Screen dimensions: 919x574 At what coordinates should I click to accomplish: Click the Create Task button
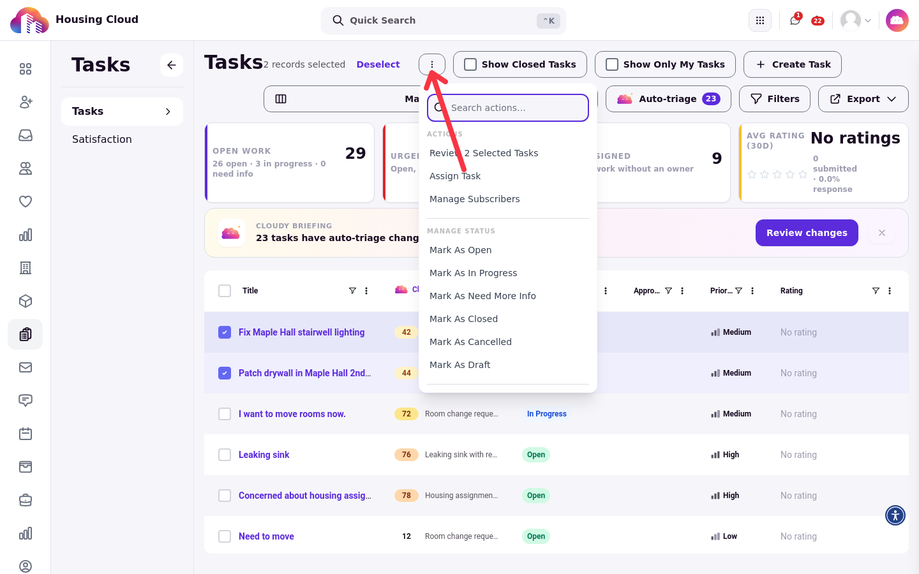click(793, 64)
